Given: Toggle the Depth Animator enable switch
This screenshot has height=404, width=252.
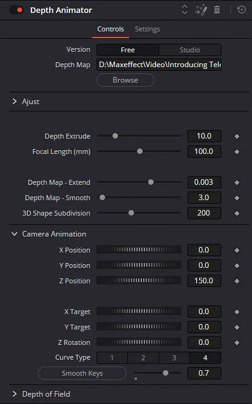Looking at the screenshot, I should point(16,10).
